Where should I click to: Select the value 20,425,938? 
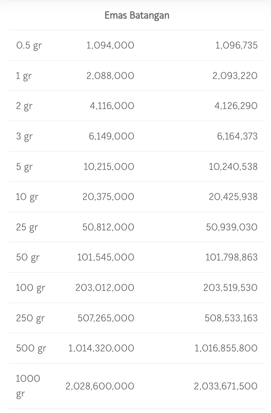tap(233, 197)
